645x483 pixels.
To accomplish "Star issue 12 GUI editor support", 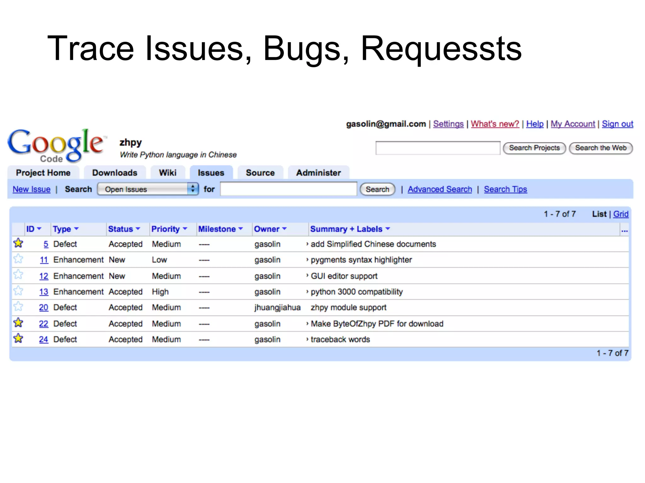I will tap(18, 275).
